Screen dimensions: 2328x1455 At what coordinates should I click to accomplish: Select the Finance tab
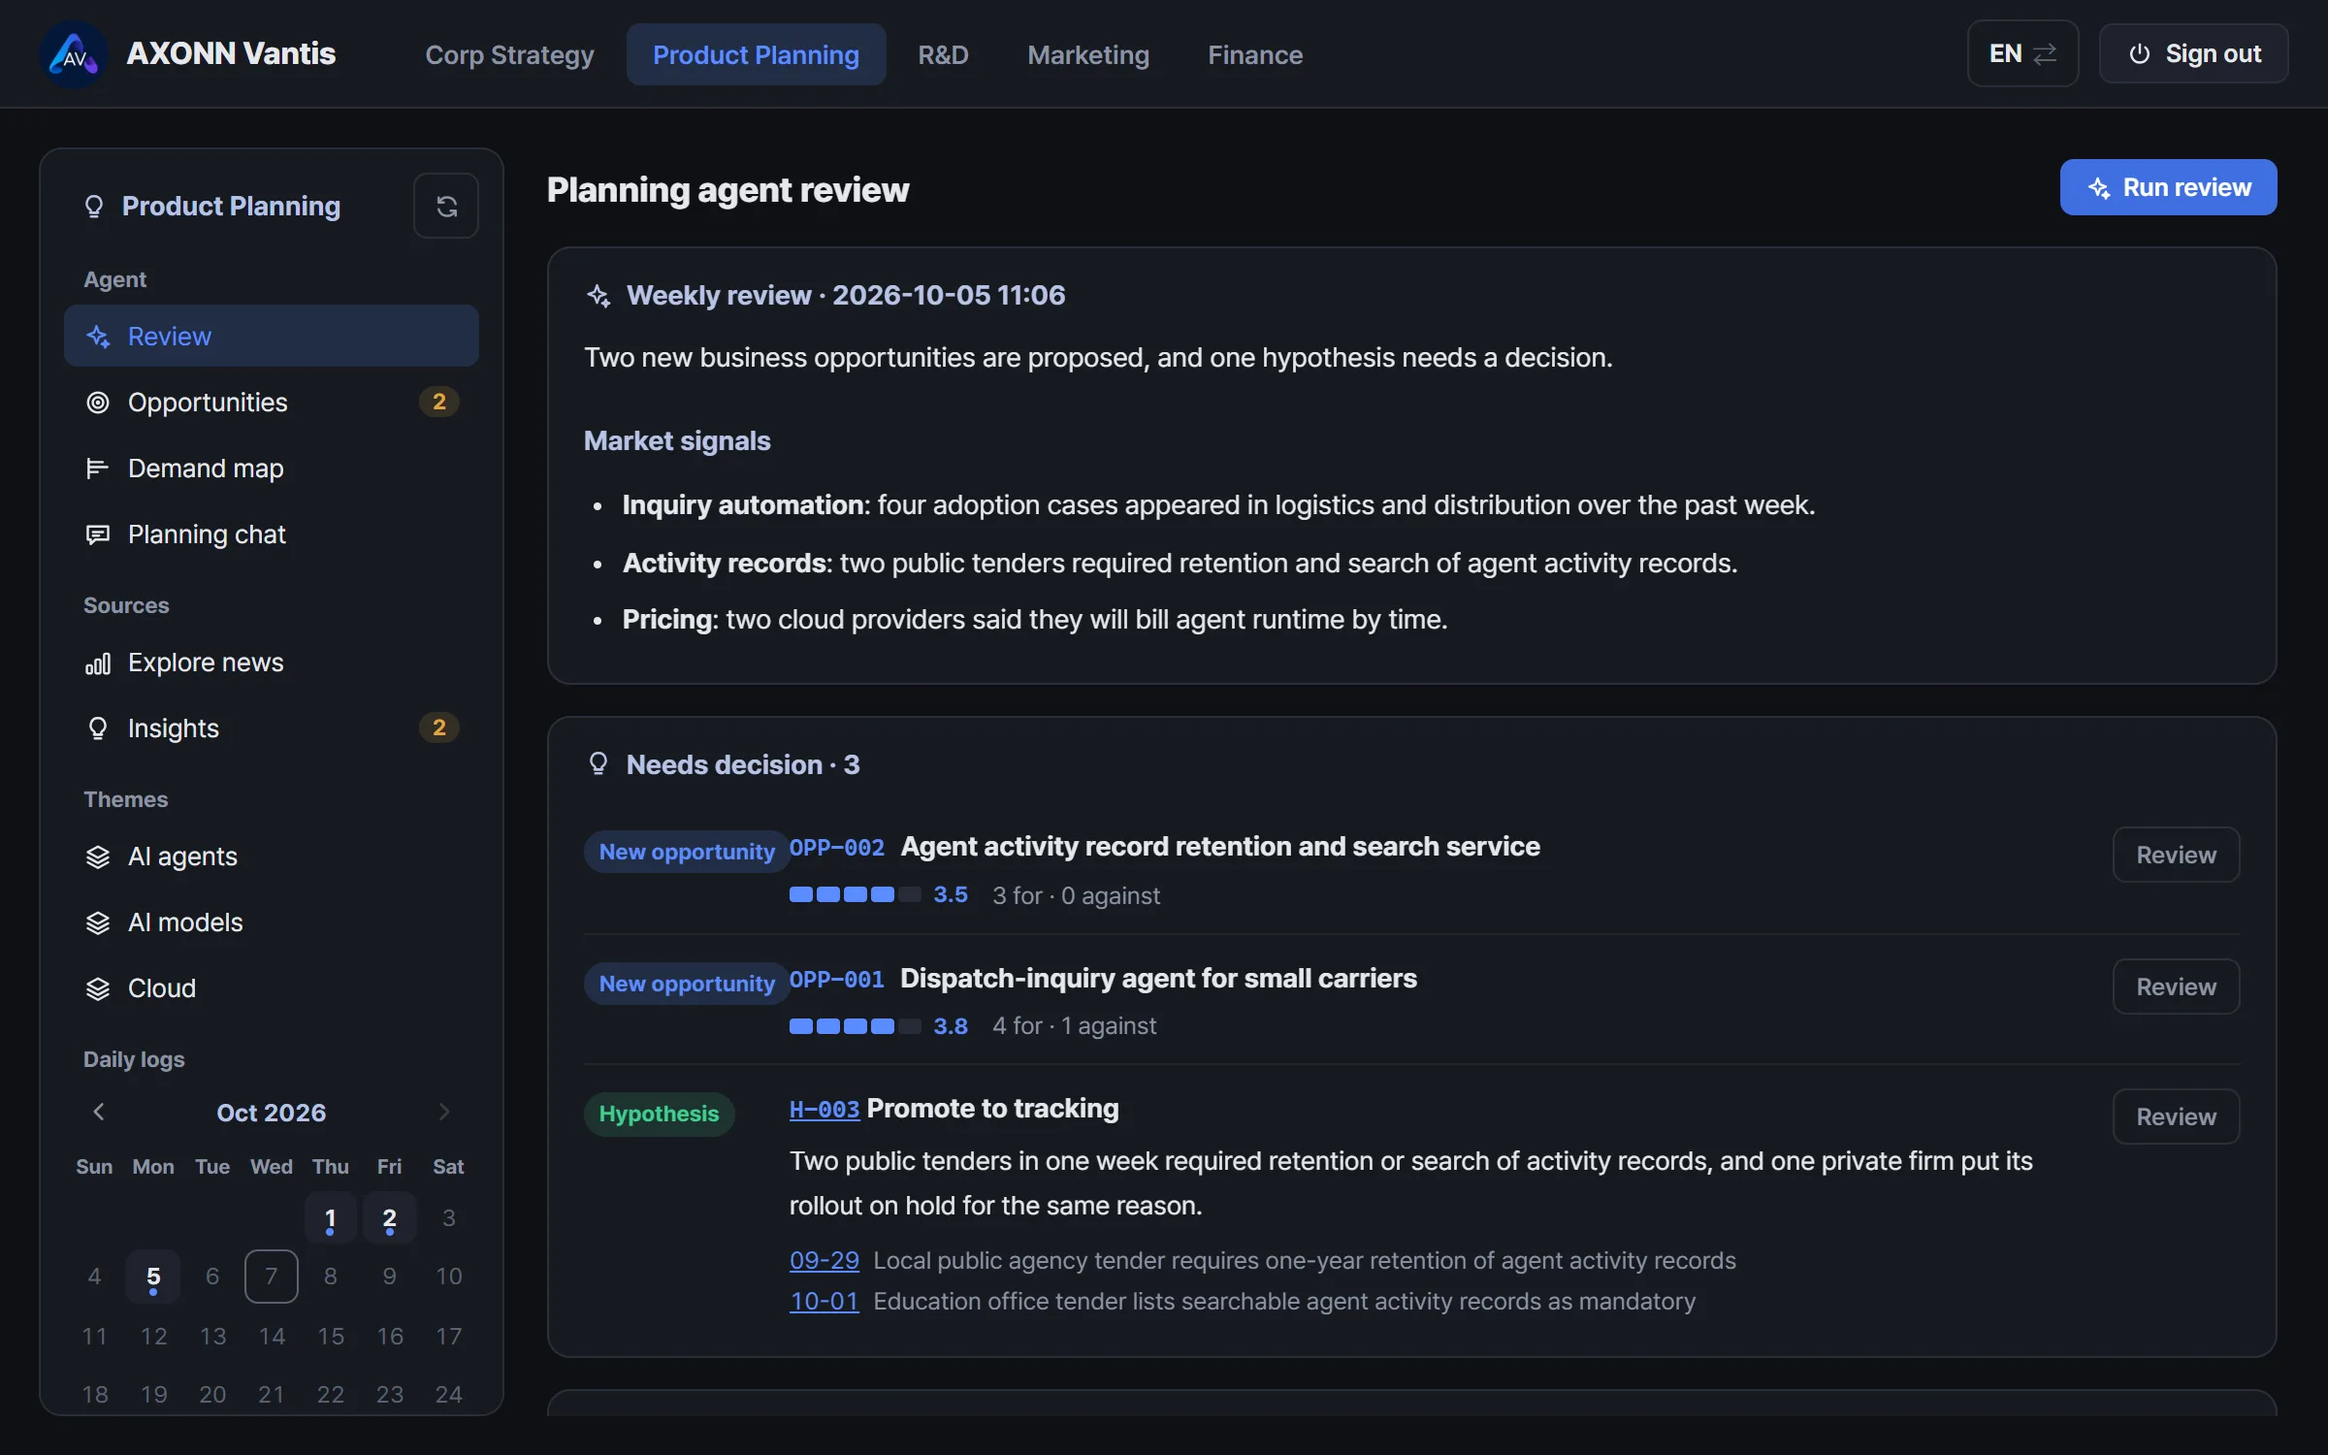tap(1255, 55)
